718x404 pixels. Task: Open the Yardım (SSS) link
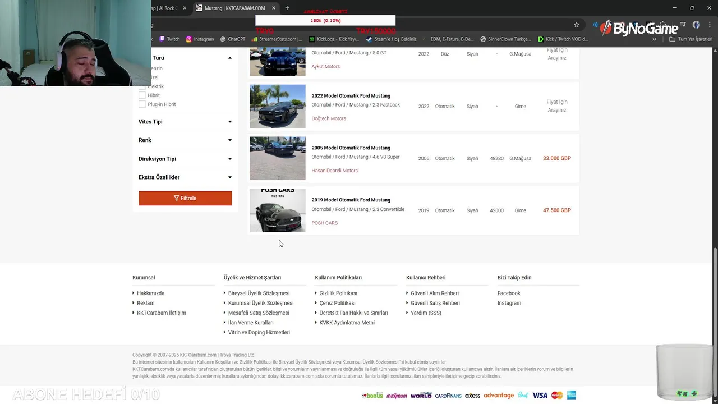pos(426,313)
